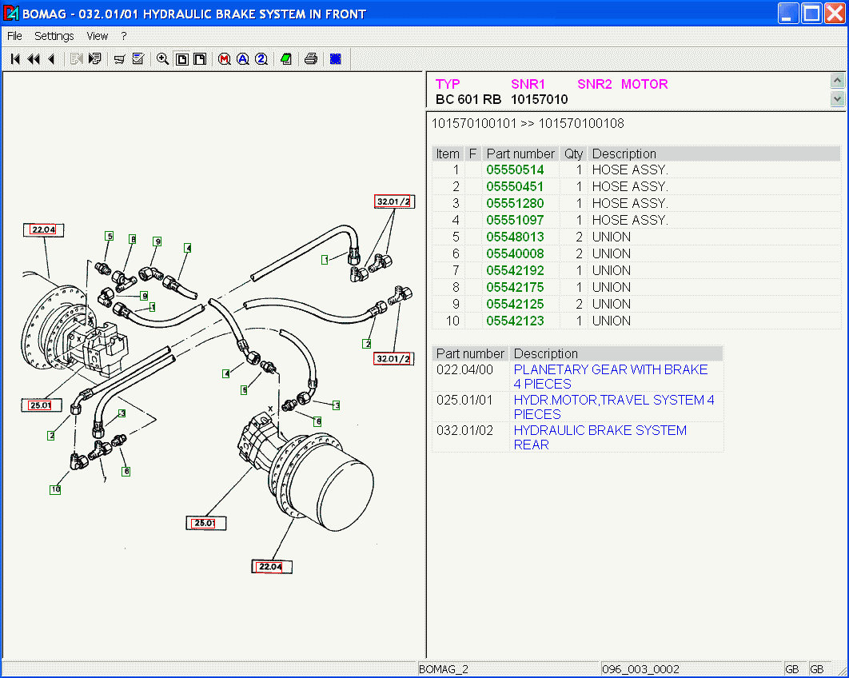Select item 5 callout in diagram
Image resolution: width=849 pixels, height=678 pixels.
(x=110, y=236)
